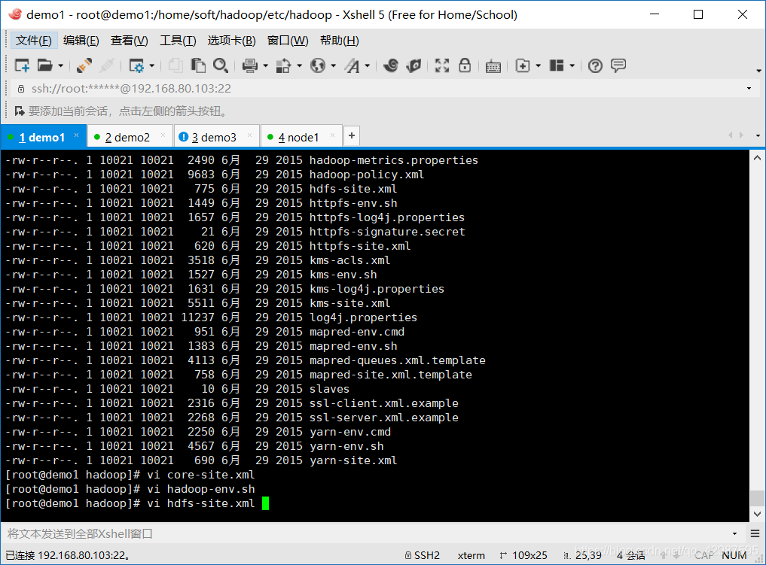Expand the file transfer dropdown arrow
The width and height of the screenshot is (766, 565).
coord(300,65)
